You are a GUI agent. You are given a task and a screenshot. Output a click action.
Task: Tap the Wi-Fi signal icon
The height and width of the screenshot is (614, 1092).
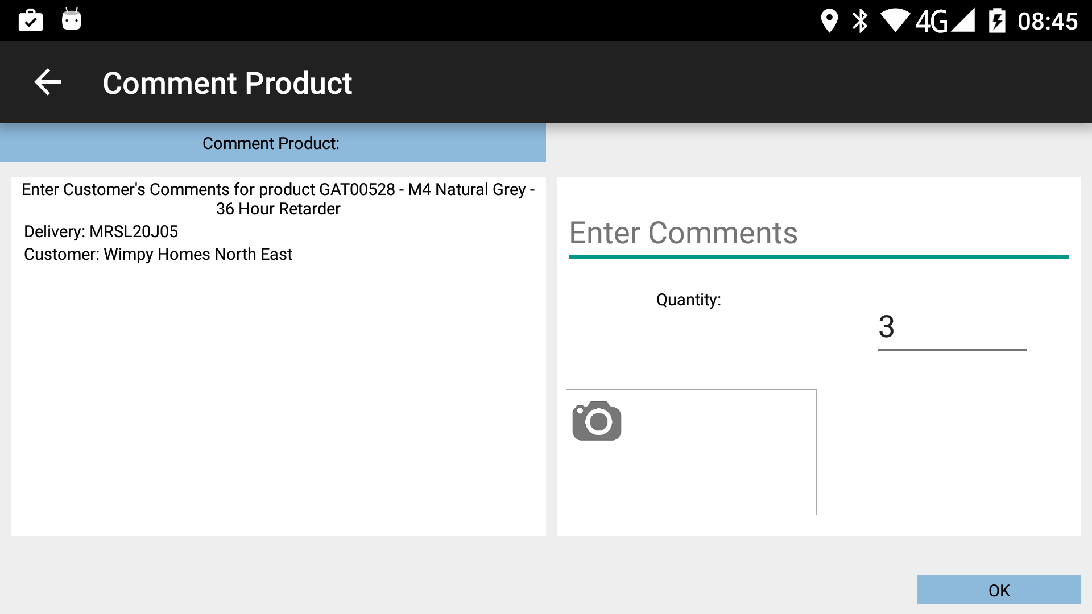click(x=895, y=21)
